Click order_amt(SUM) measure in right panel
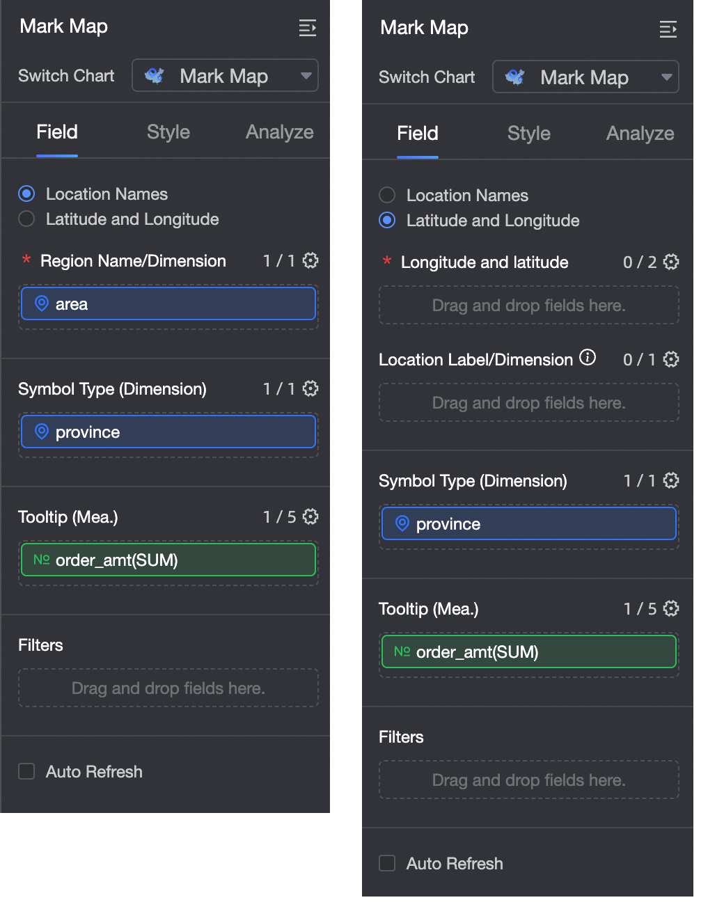This screenshot has height=916, width=724. 529,652
